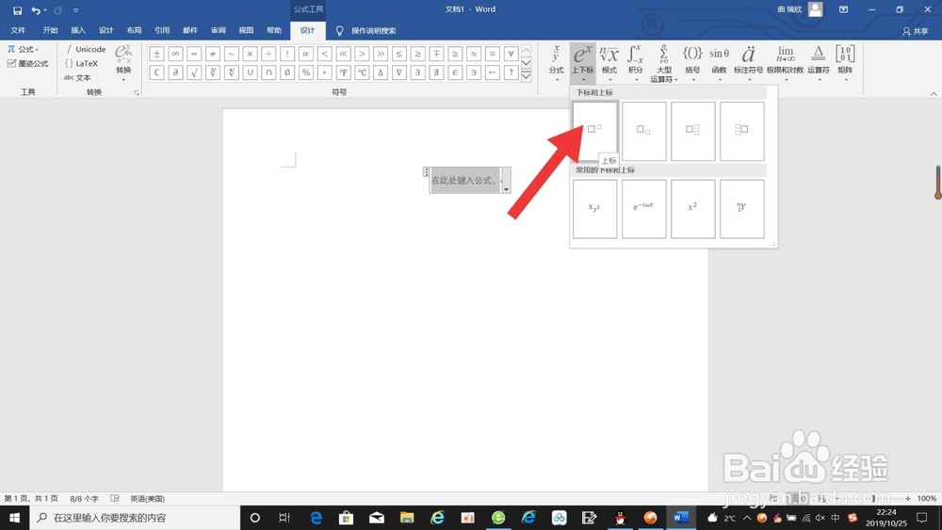942x530 pixels.
Task: Expand the 函数 (Function) gallery
Action: pos(719,63)
